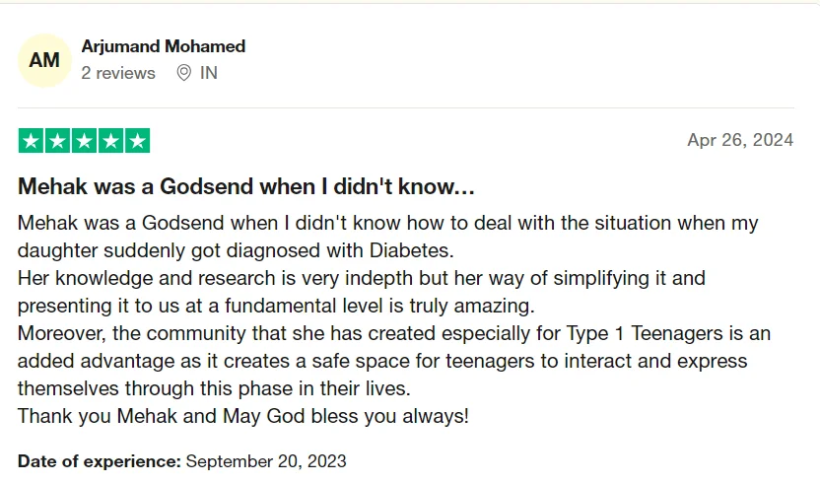The height and width of the screenshot is (484, 820).
Task: Click the fourth green rating star
Action: pos(110,141)
